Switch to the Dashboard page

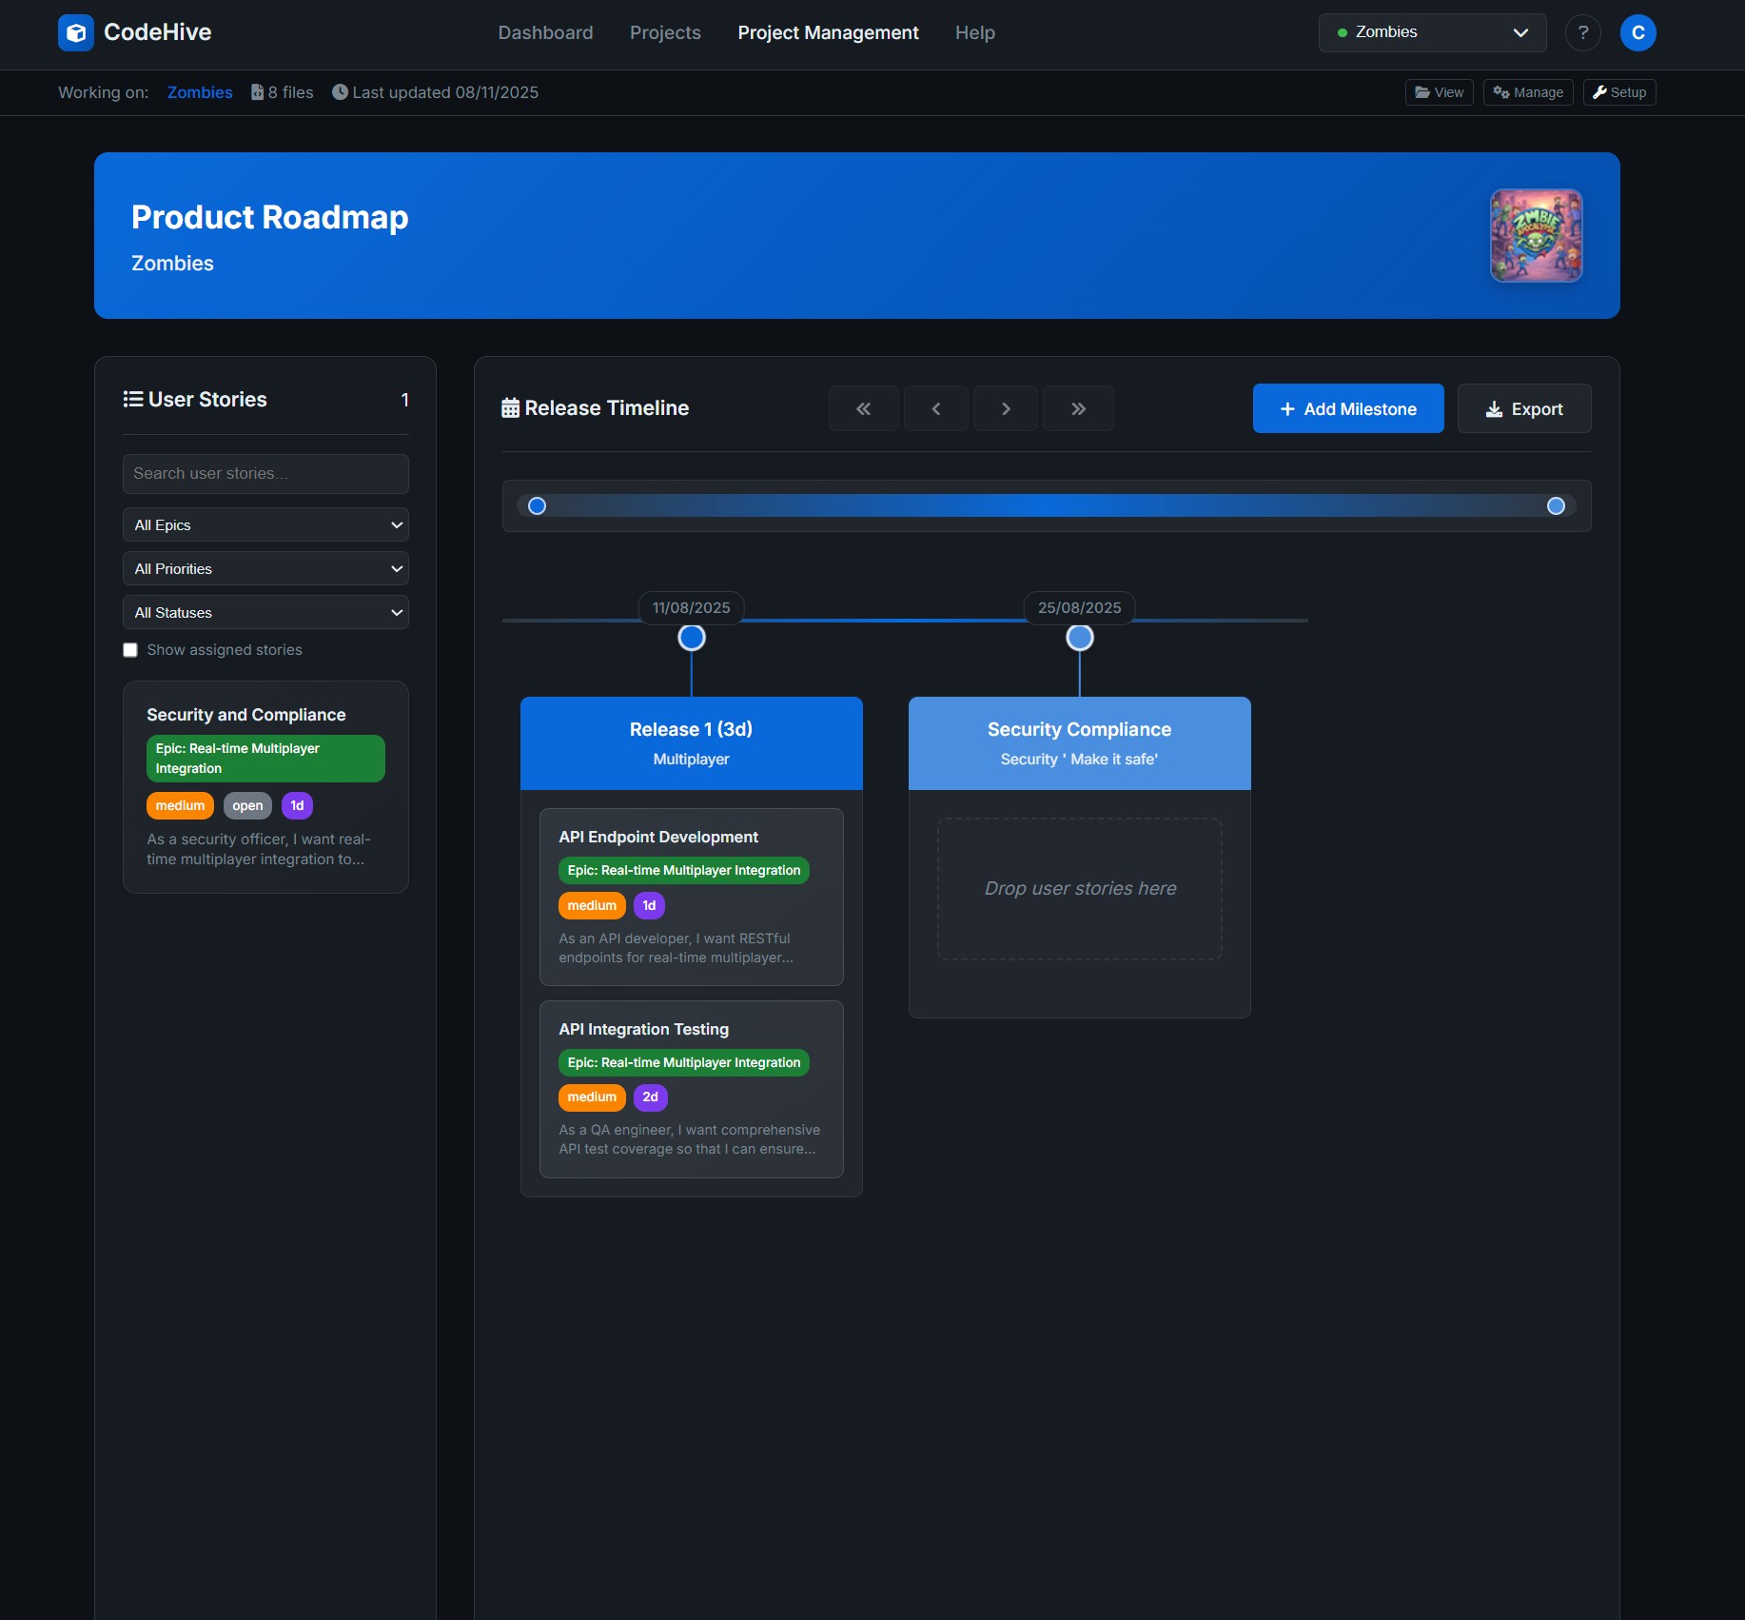click(x=545, y=32)
